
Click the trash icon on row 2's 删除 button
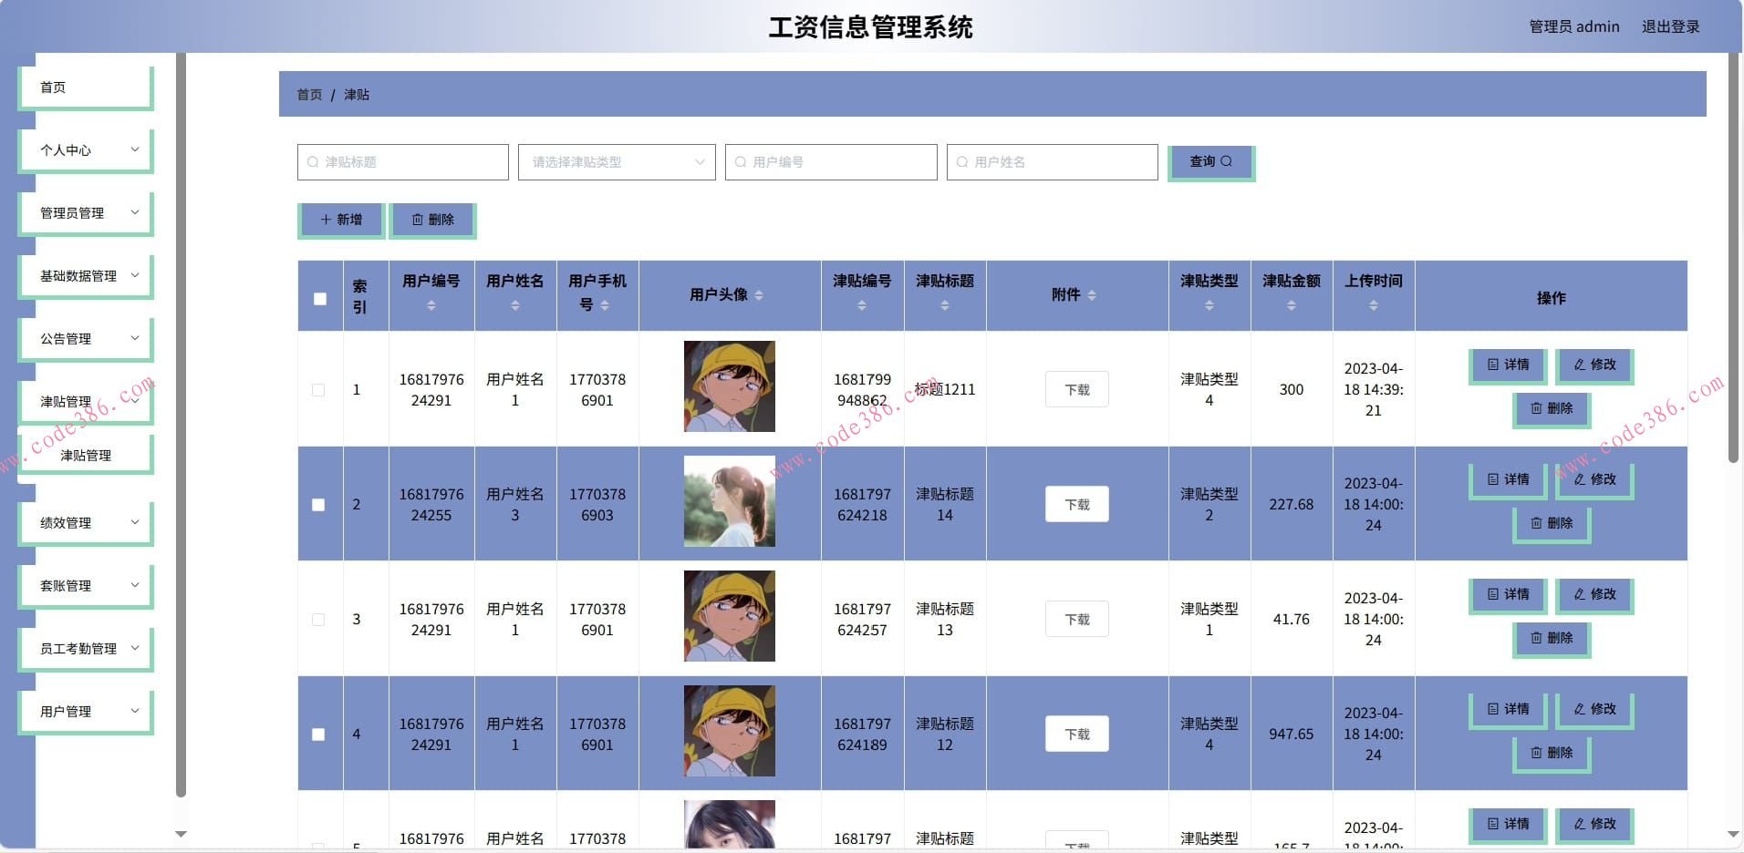(x=1535, y=523)
